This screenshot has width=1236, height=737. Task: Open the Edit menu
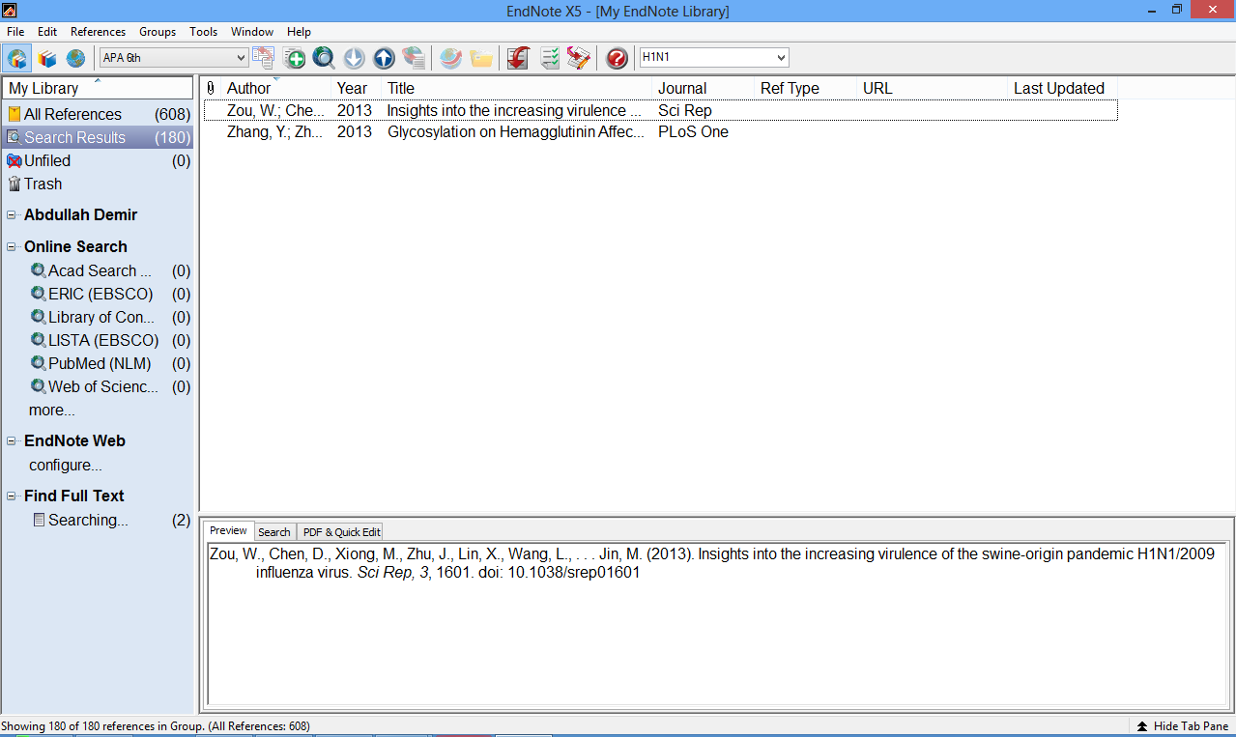click(x=47, y=32)
